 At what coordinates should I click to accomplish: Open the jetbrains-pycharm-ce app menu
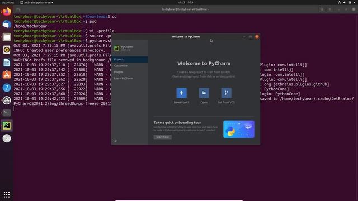tap(37, 2)
